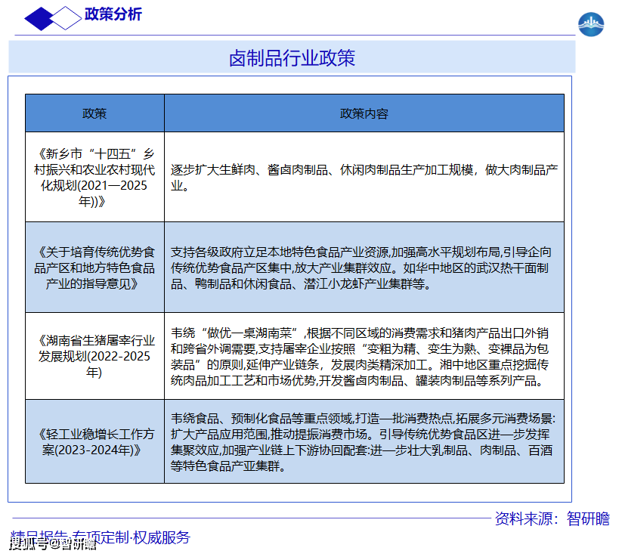The image size is (622, 557).
Task: Click the 关于培育传统优势食品产区 policy cell
Action: pos(94,268)
